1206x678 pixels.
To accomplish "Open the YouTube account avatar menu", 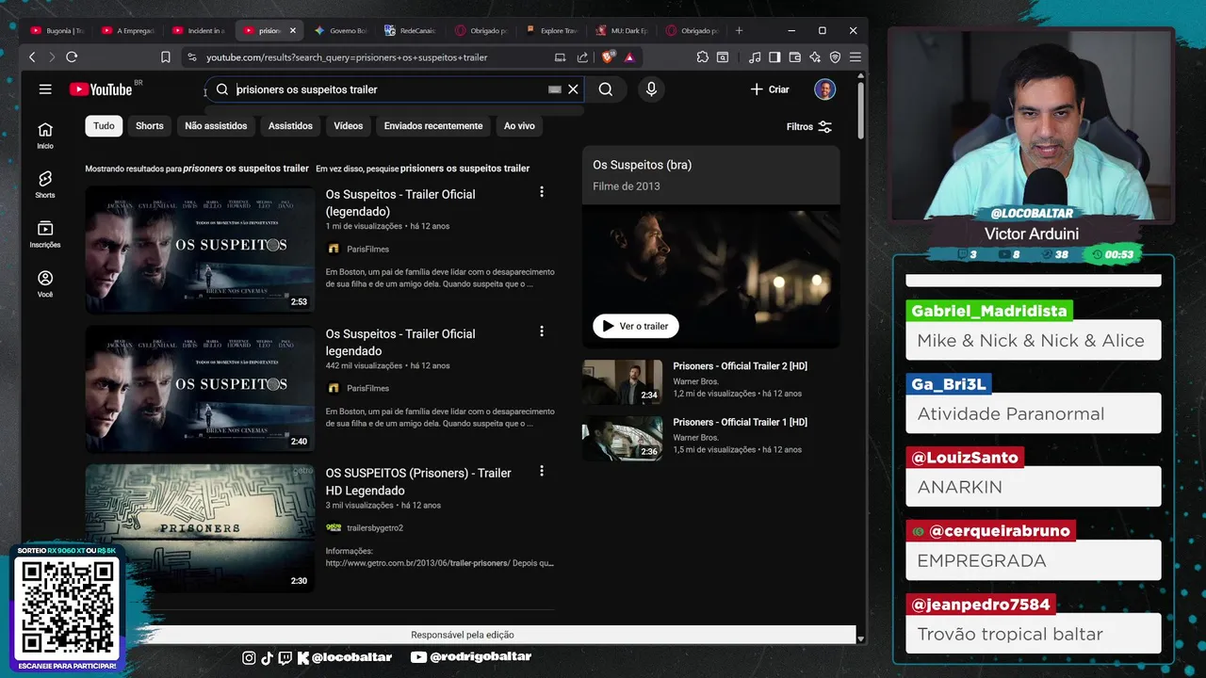I will pos(825,89).
